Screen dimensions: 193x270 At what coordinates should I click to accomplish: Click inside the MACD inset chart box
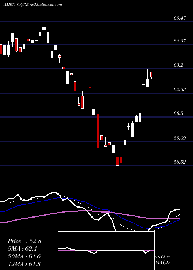click(x=106, y=251)
